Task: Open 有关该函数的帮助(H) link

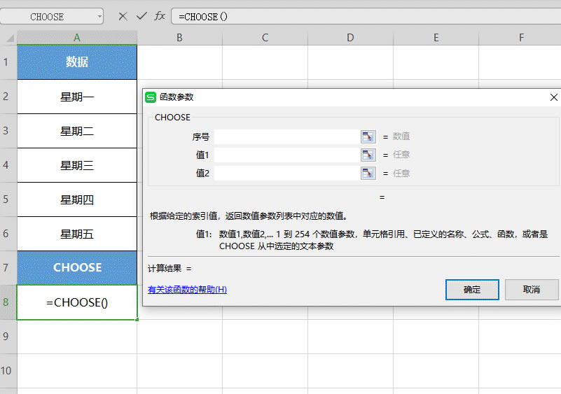Action: [x=187, y=290]
